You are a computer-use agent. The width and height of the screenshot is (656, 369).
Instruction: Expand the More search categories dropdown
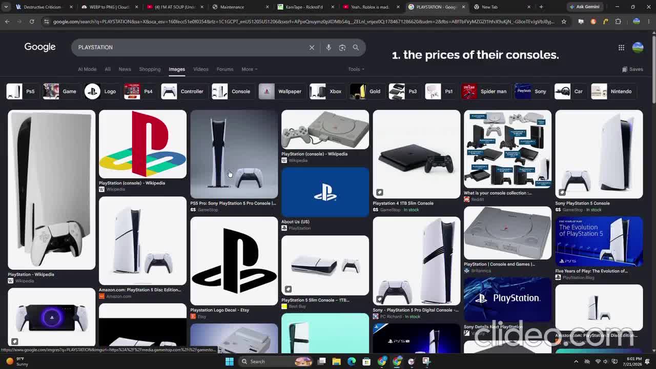pos(250,69)
